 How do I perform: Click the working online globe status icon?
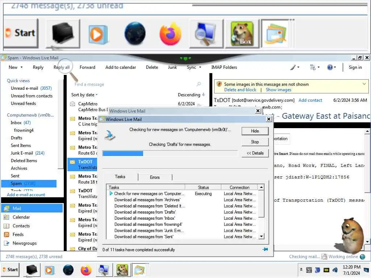362,257
